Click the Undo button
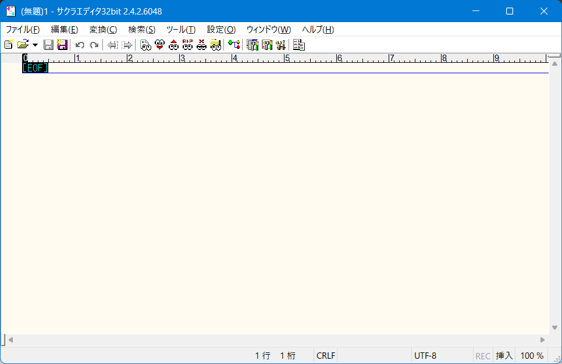 (80, 45)
